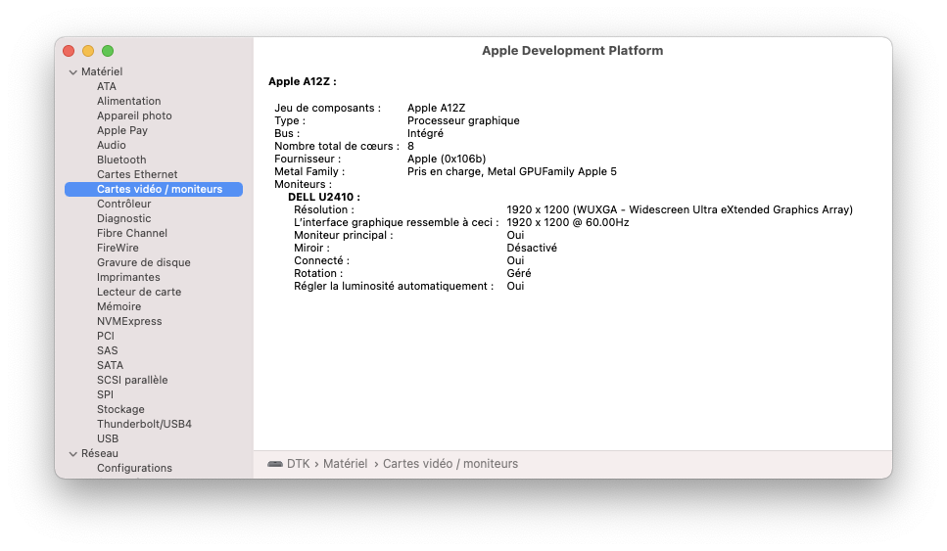Open SCSI parallèle entry
947x551 pixels.
point(132,380)
